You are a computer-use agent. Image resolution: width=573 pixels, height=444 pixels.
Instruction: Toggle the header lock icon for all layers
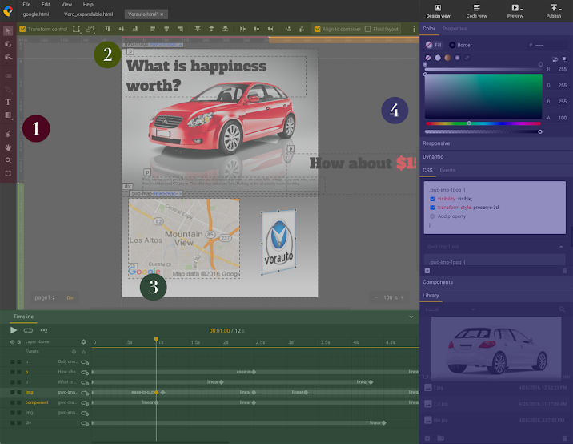19,342
